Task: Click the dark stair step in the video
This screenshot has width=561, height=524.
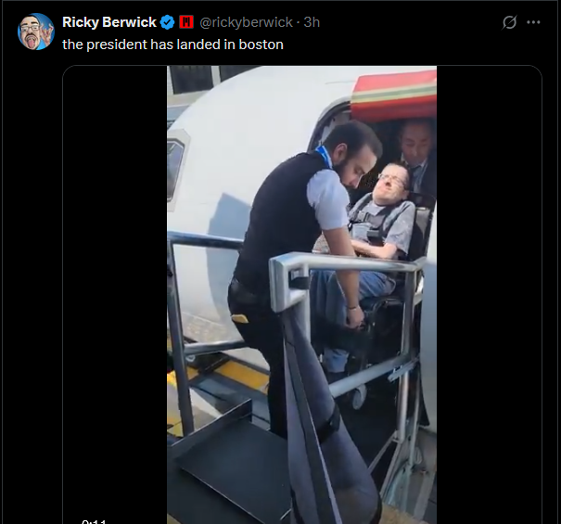Action: (x=229, y=466)
